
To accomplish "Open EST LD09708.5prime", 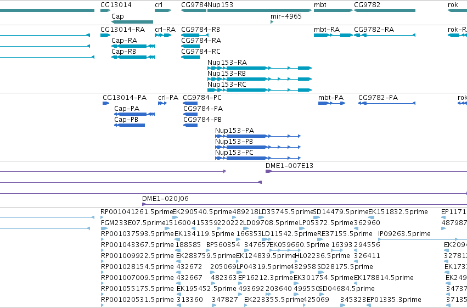I will click(x=271, y=223).
